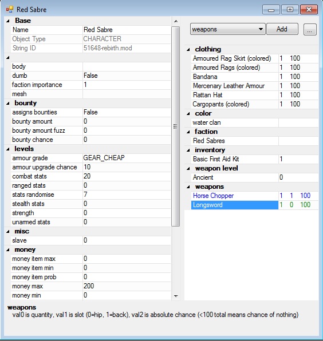323x341 pixels.
Task: Collapse the weapon level group
Action: click(x=188, y=169)
